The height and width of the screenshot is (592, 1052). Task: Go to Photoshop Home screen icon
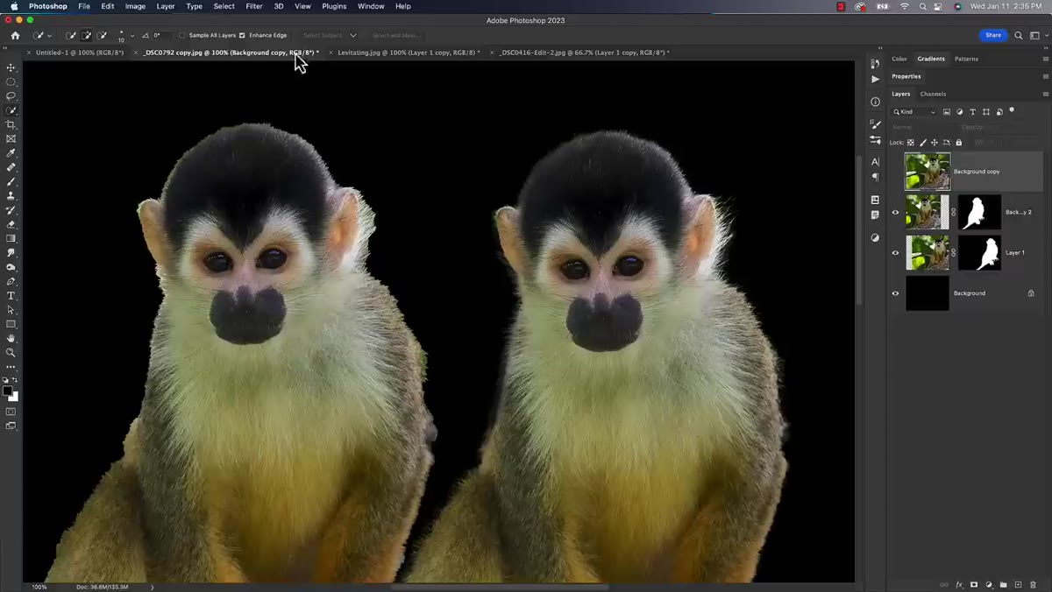(15, 35)
